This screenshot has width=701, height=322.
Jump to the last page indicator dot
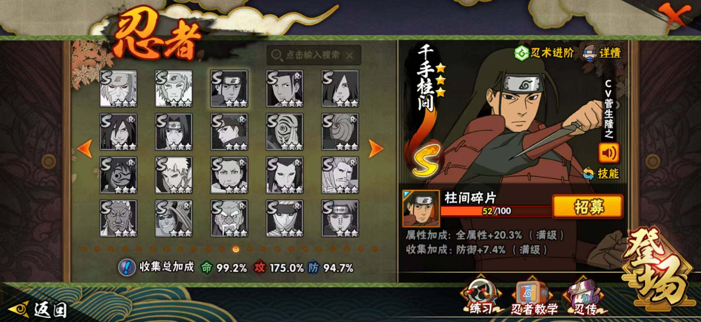[x=374, y=249]
